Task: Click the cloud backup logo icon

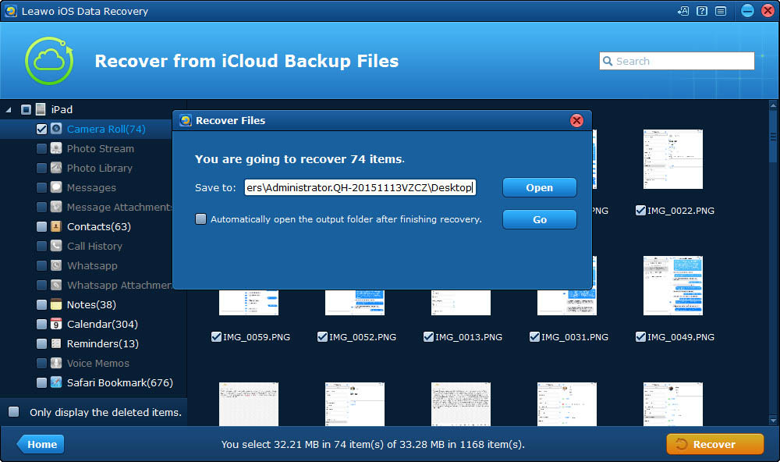Action: [48, 61]
